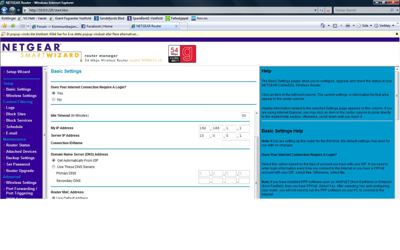Click first octet of My IP Address

(204, 128)
